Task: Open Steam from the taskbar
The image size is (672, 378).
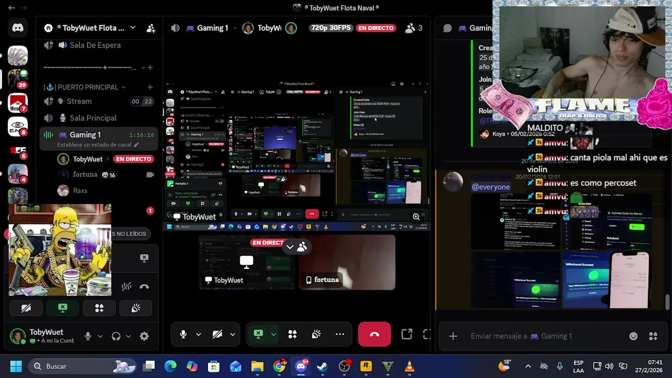Action: [322, 366]
